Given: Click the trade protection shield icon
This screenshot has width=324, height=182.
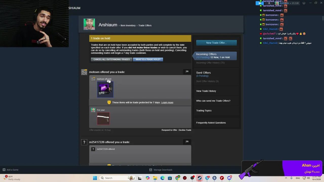Looking at the screenshot, I should tap(109, 102).
